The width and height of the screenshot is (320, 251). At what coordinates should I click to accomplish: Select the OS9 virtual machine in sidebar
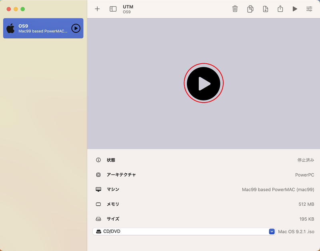(x=43, y=28)
